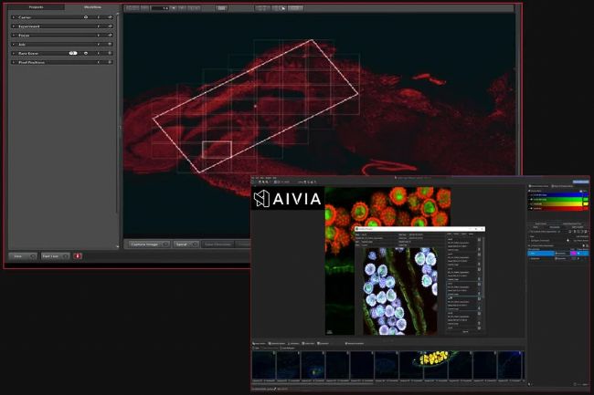
Task: Click the Pixel Positions row right-end icon
Action: [x=110, y=62]
